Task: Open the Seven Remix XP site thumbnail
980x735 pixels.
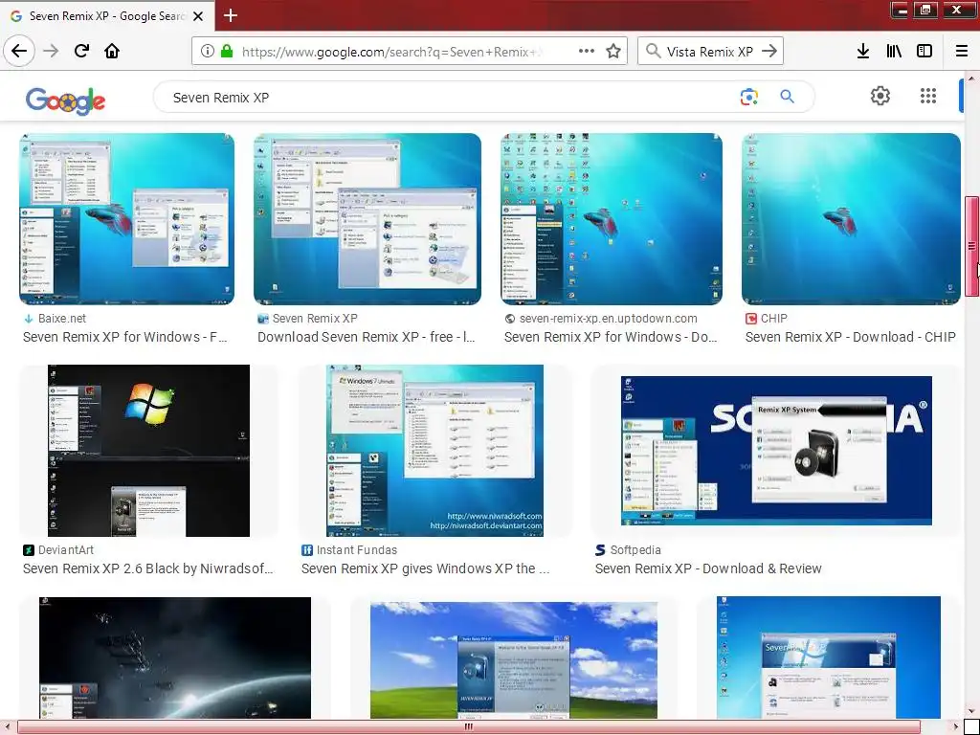Action: 367,219
